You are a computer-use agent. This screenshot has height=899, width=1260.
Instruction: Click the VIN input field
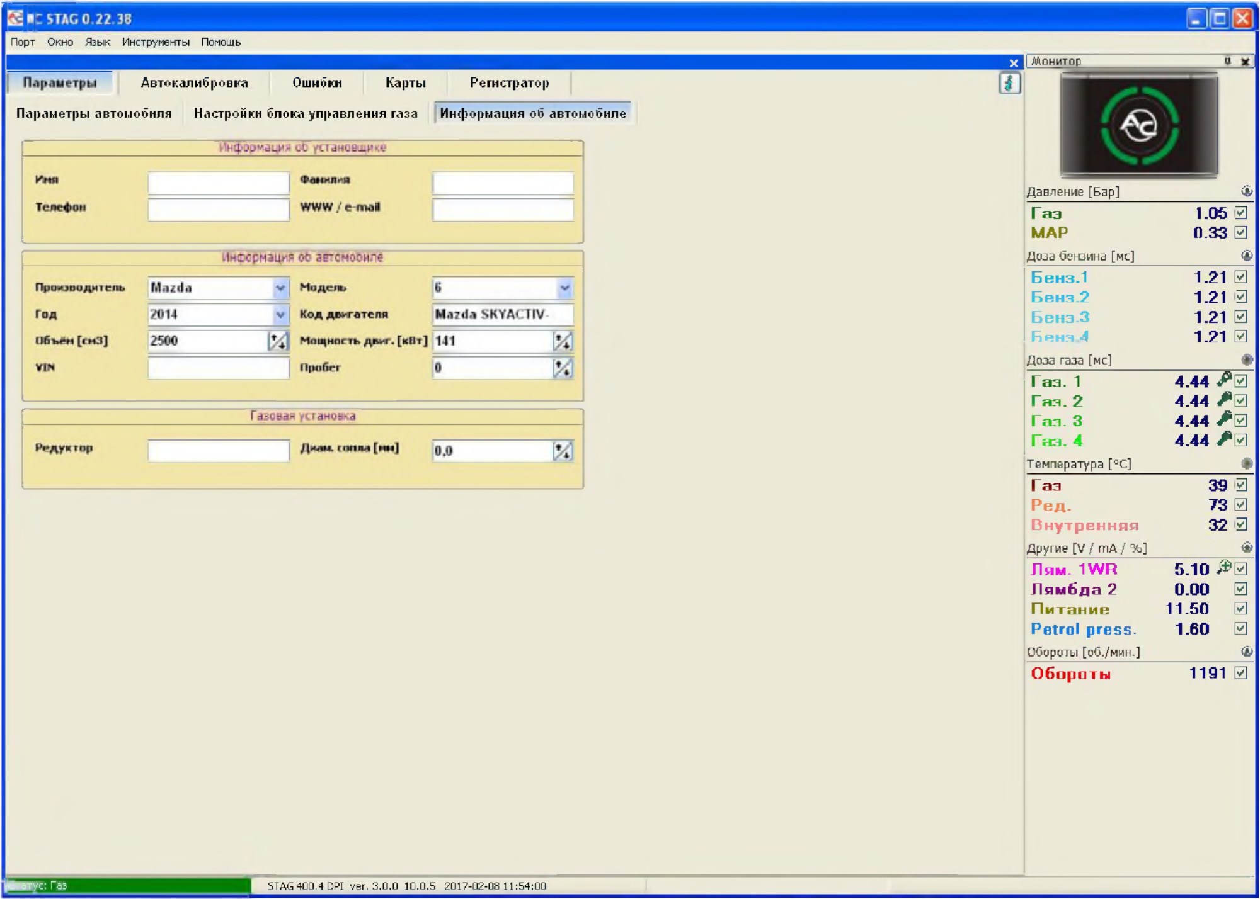[219, 368]
